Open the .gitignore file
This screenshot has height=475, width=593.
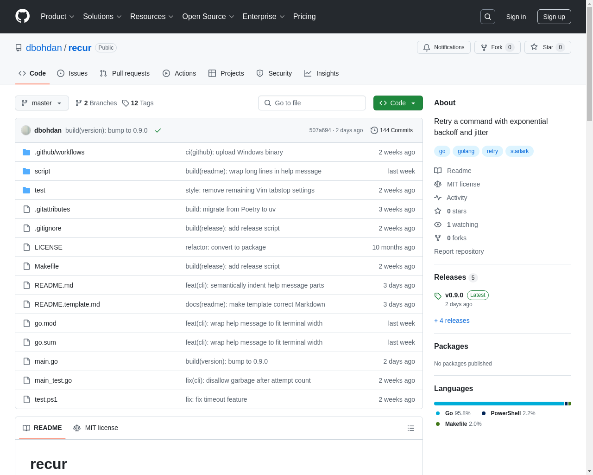(48, 228)
